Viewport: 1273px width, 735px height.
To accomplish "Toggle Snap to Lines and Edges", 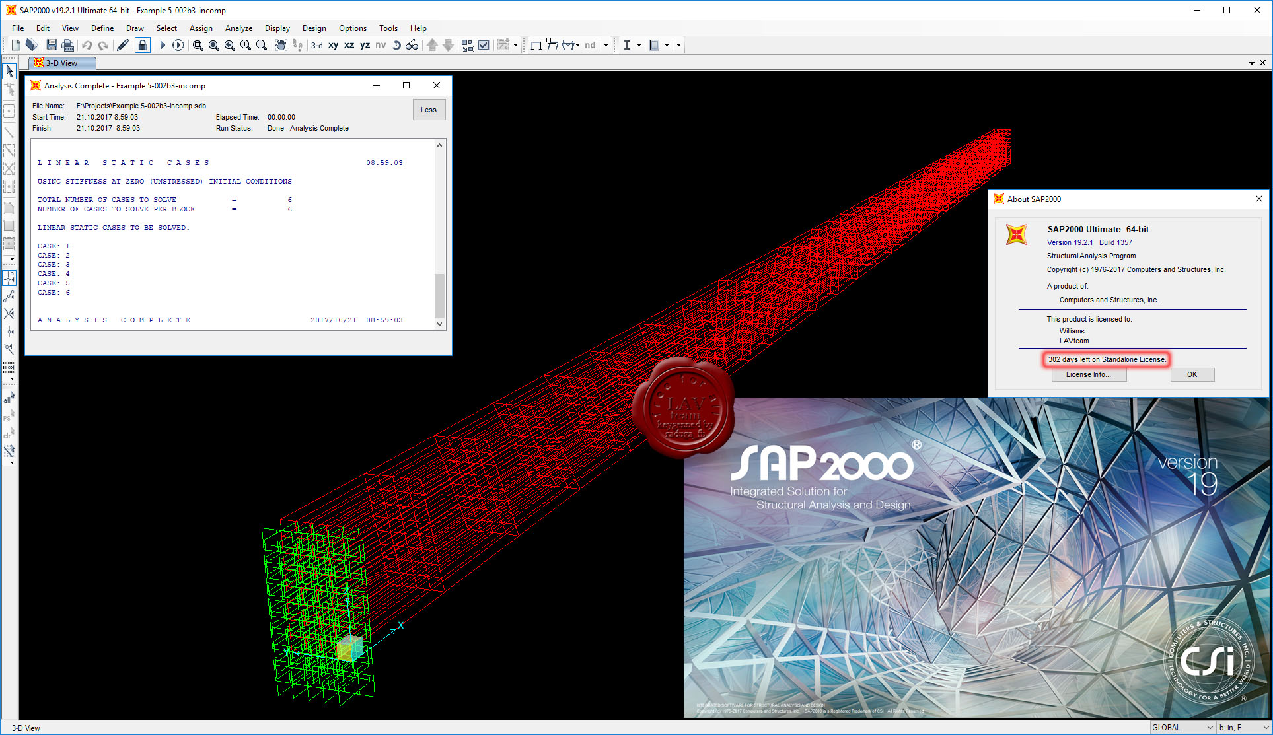I will point(9,349).
